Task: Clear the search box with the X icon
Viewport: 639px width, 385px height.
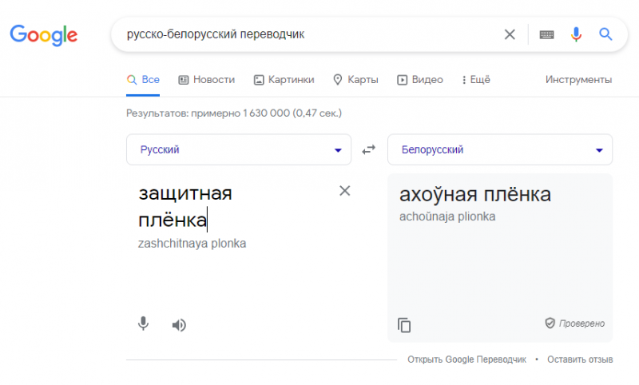Action: [x=510, y=34]
